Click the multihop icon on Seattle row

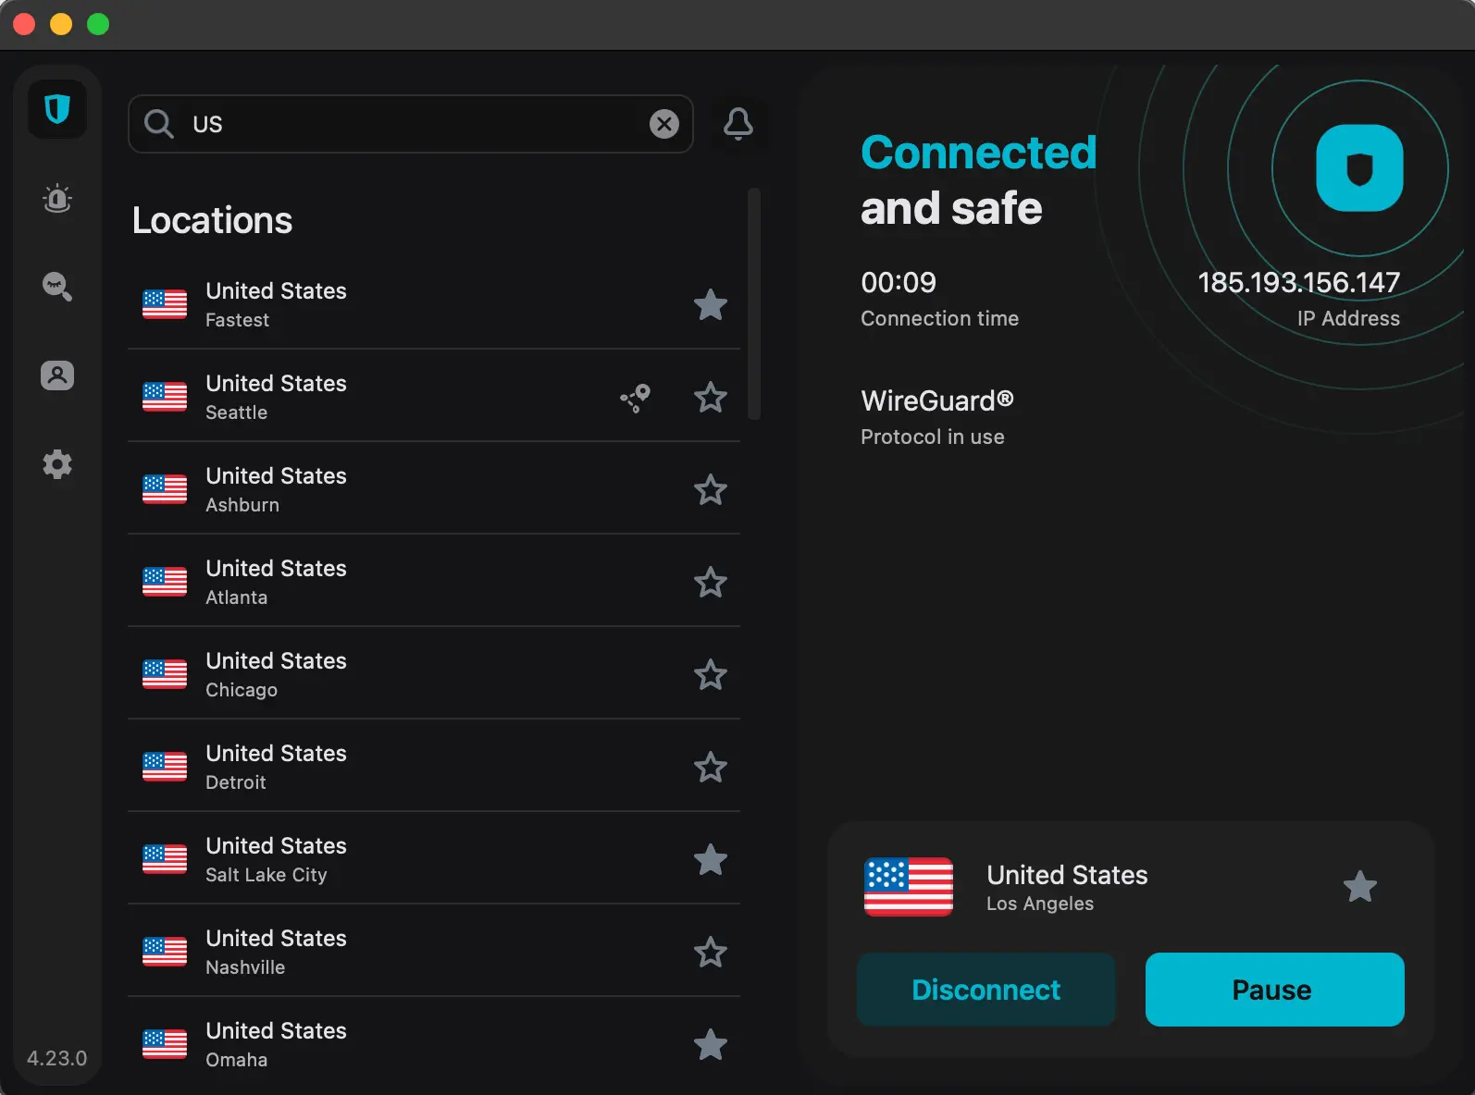click(636, 398)
